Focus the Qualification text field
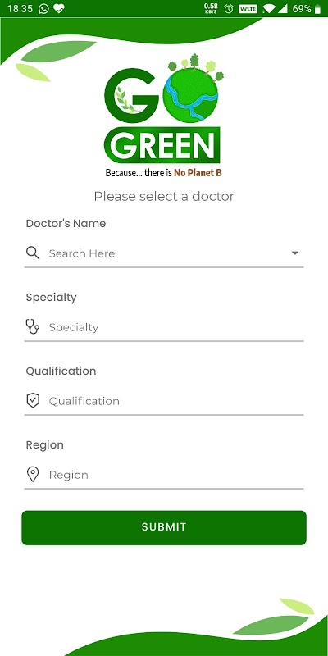Image resolution: width=328 pixels, height=656 pixels. click(x=164, y=401)
